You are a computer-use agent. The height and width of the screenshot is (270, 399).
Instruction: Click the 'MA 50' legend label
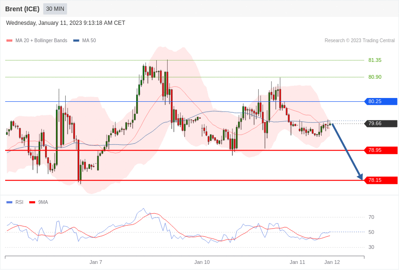coord(89,41)
